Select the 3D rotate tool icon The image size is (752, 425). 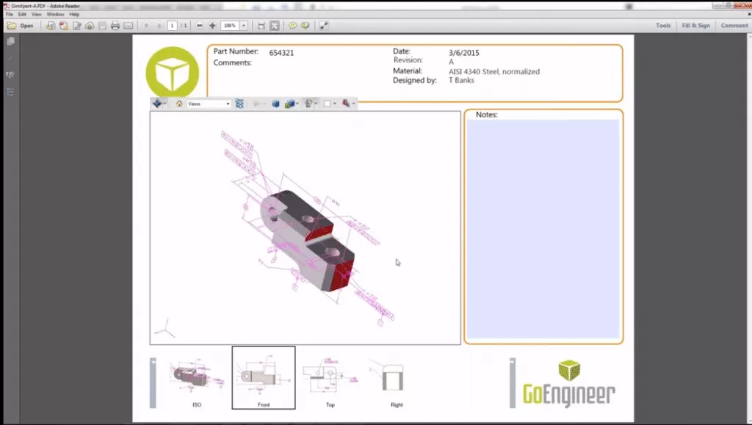point(157,103)
